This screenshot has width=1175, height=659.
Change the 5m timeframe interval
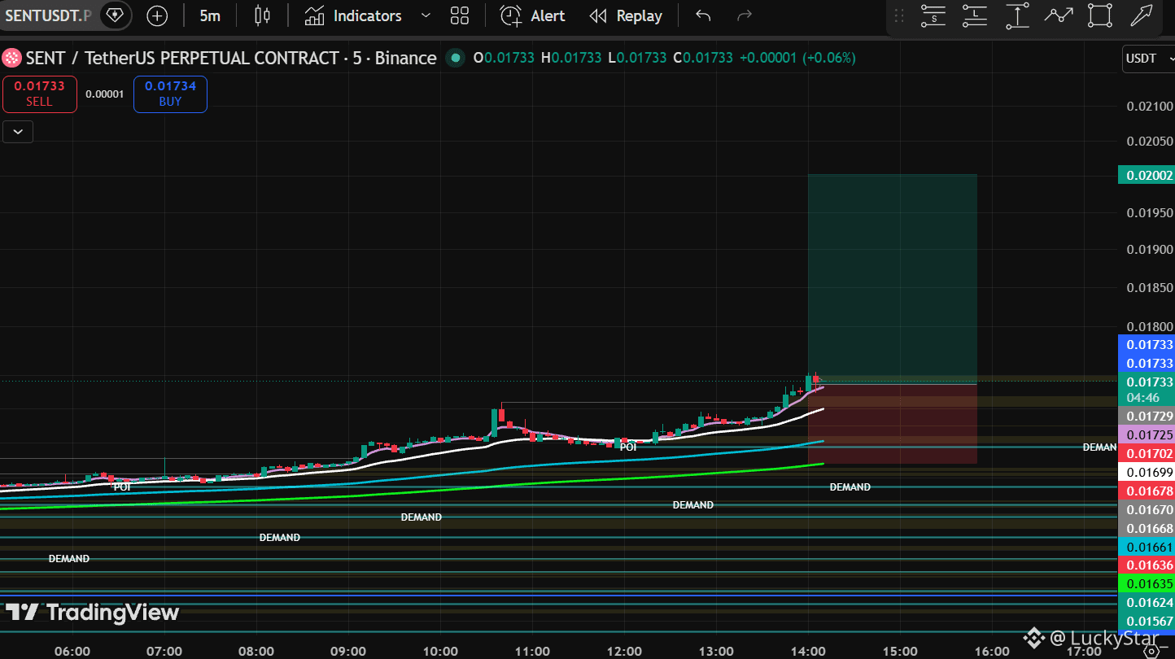pyautogui.click(x=210, y=15)
